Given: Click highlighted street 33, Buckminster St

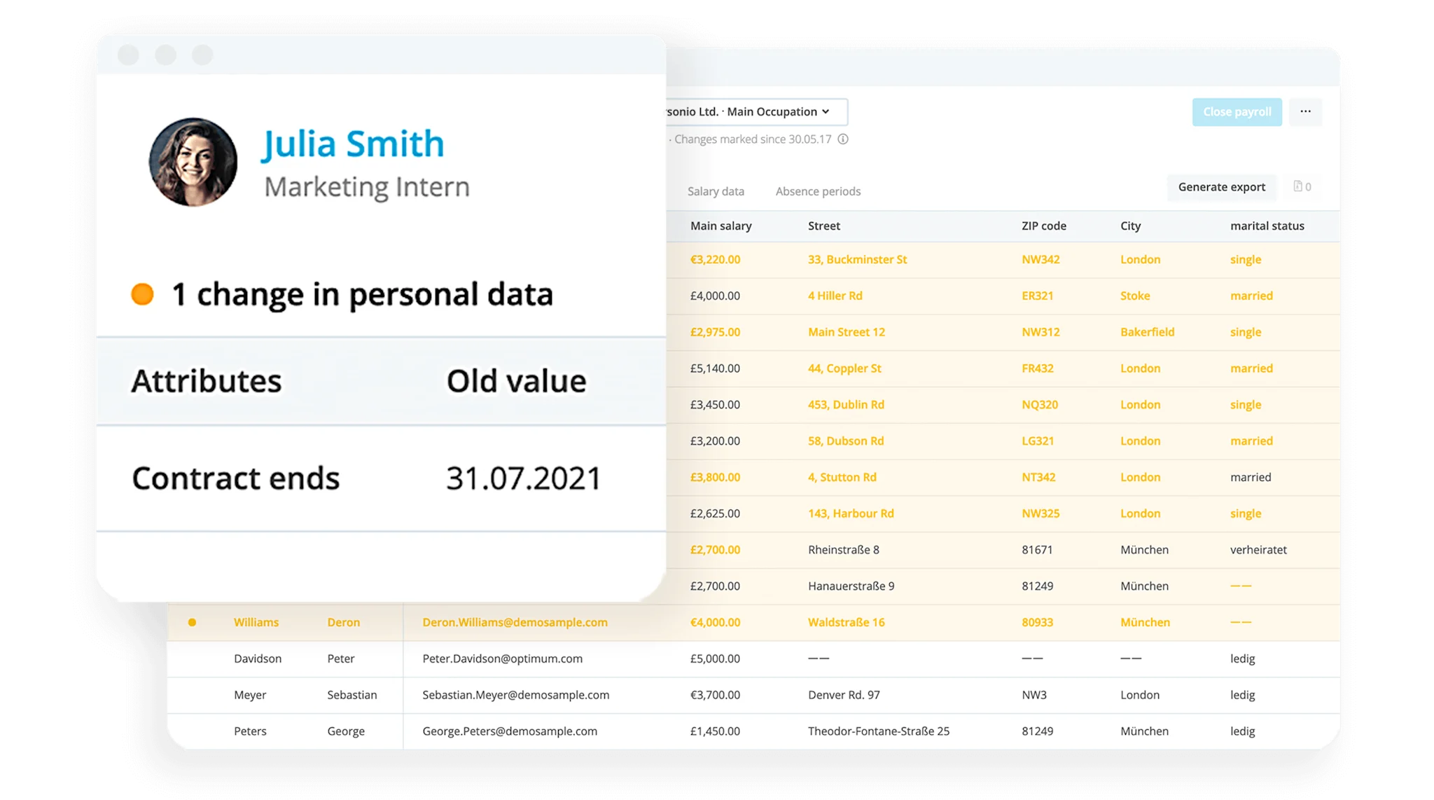Looking at the screenshot, I should tap(857, 260).
